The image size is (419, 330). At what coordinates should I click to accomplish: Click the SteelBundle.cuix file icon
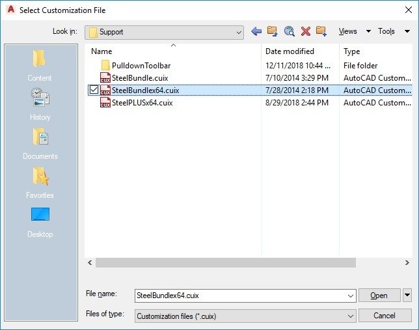point(105,78)
